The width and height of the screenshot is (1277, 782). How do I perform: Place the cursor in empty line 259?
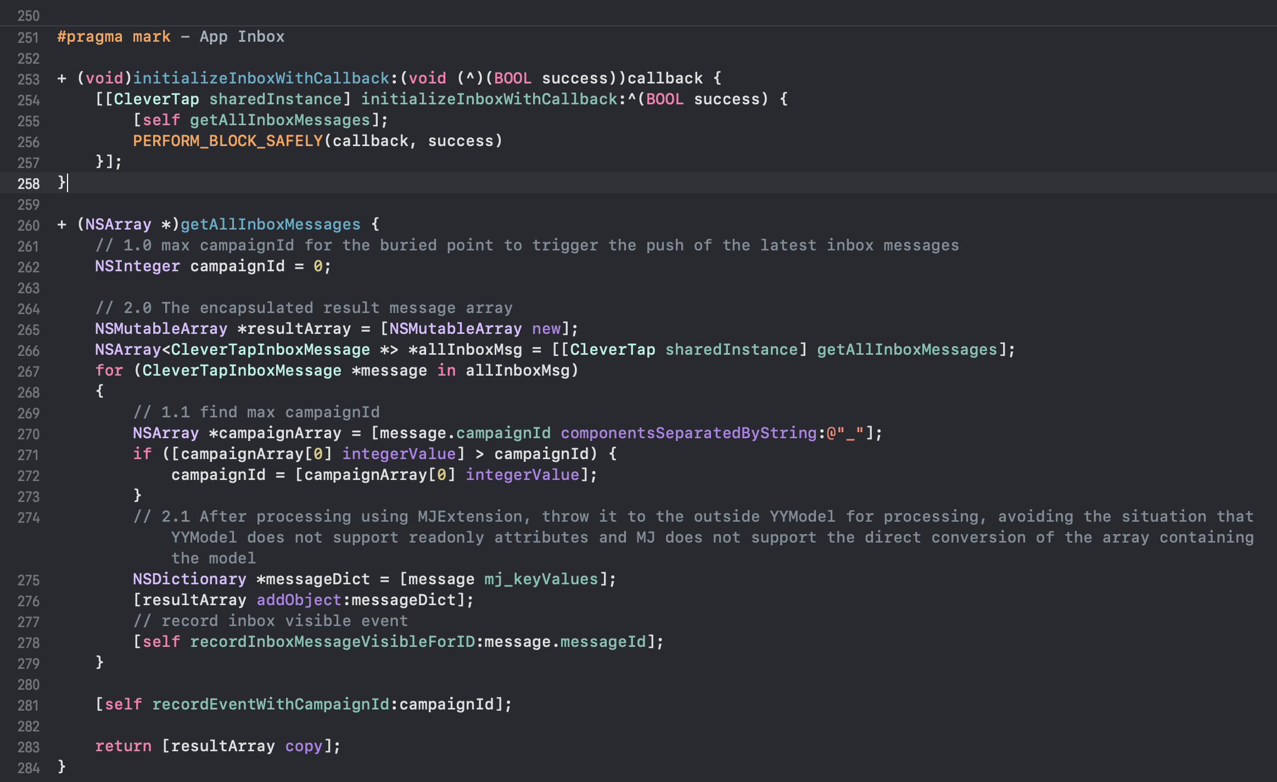pyautogui.click(x=329, y=205)
